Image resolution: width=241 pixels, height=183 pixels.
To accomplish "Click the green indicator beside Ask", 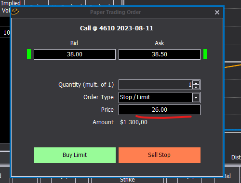I will [x=205, y=54].
